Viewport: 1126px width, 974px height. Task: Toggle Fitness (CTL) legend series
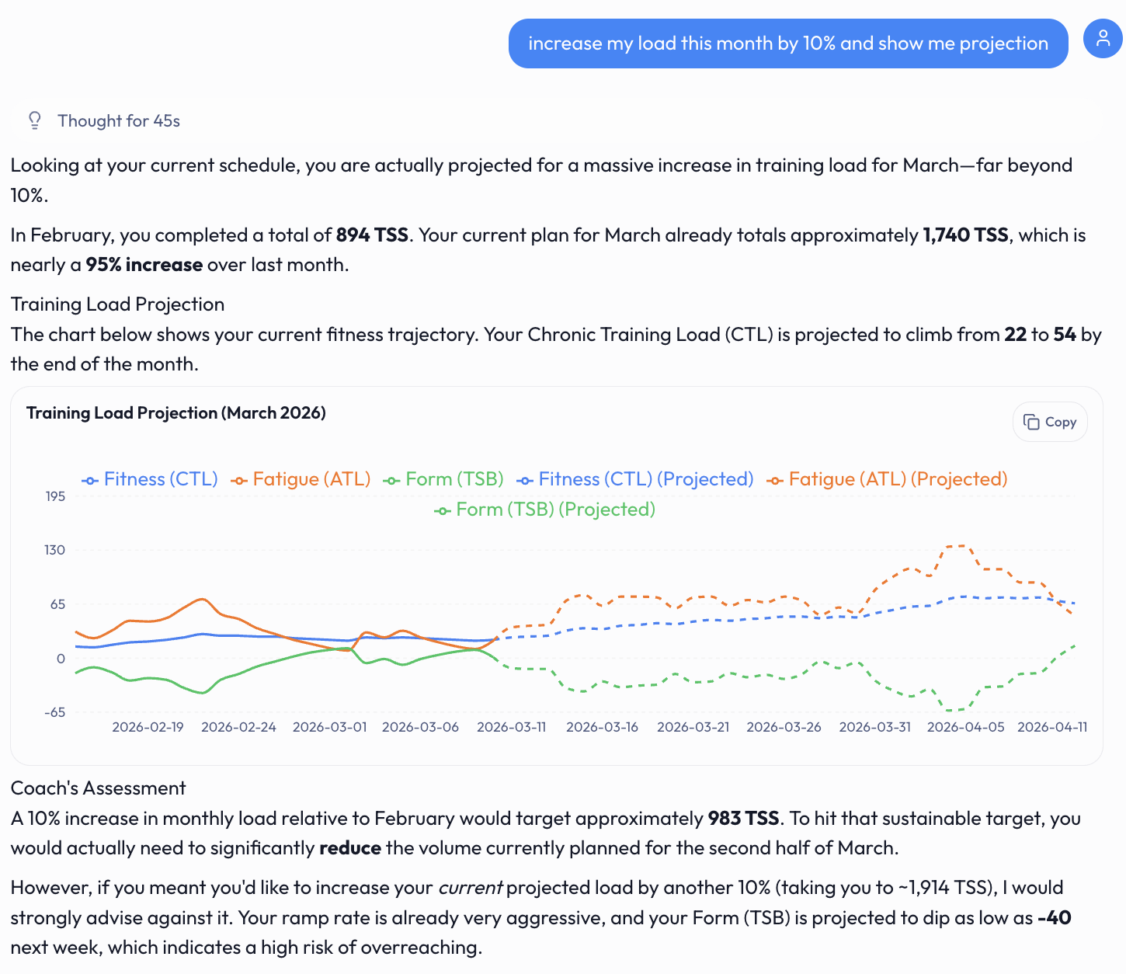click(x=151, y=479)
